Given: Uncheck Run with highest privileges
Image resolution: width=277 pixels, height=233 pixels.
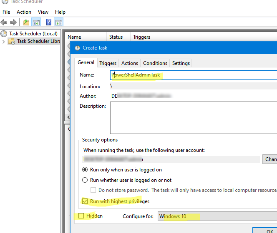Looking at the screenshot, I should tap(86, 201).
